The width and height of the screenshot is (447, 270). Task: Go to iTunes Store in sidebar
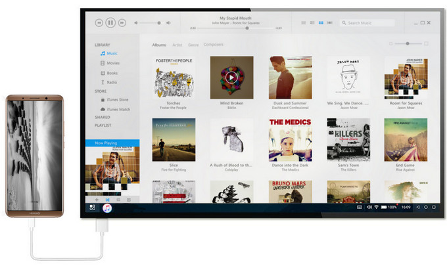tap(116, 99)
